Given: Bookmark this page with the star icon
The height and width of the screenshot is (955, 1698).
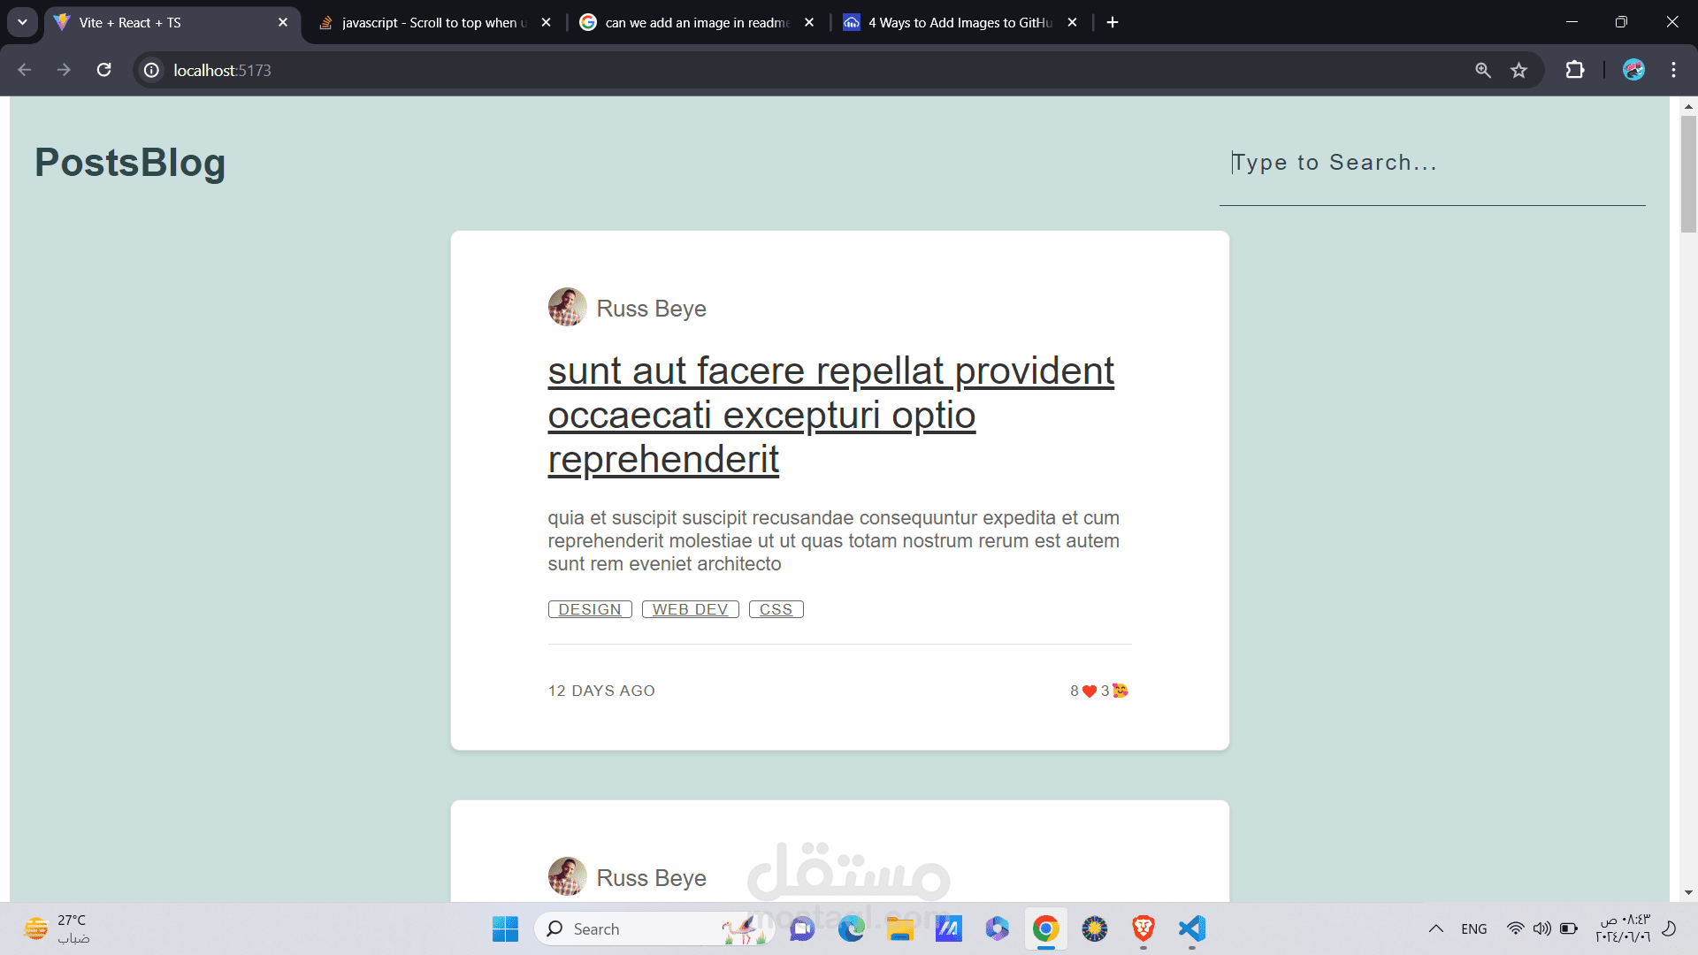Looking at the screenshot, I should [1518, 70].
